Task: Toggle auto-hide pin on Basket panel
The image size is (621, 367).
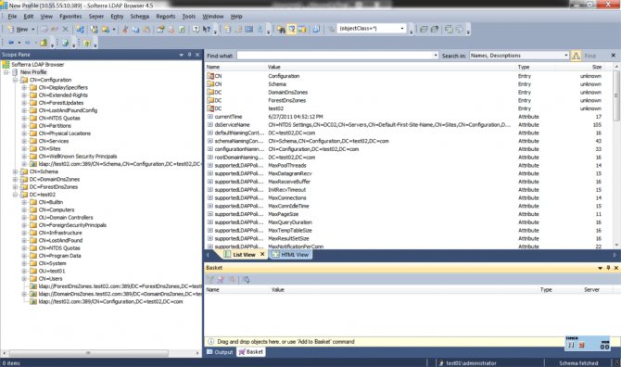Action: click(x=608, y=268)
